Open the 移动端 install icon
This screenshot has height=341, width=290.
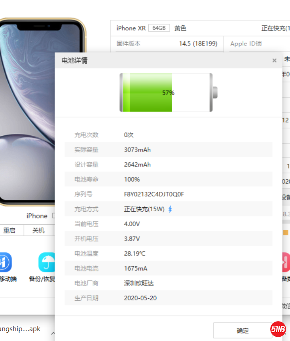(x=6, y=263)
